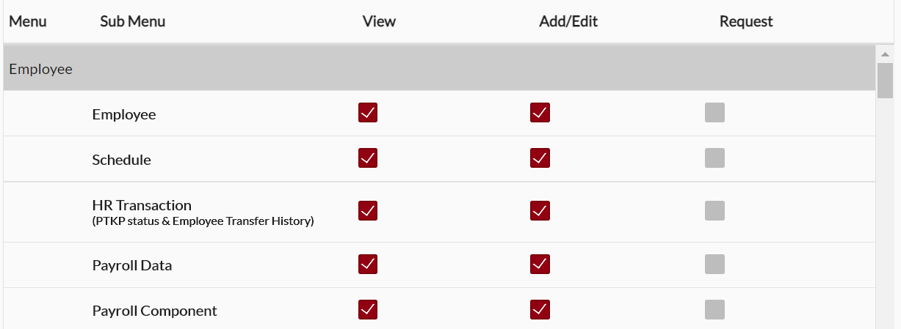Uncheck View permission for HR Transaction
This screenshot has width=901, height=329.
pyautogui.click(x=368, y=210)
